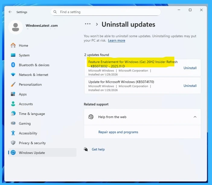
Task: Click the Gaming controller icon
Action: click(x=13, y=123)
